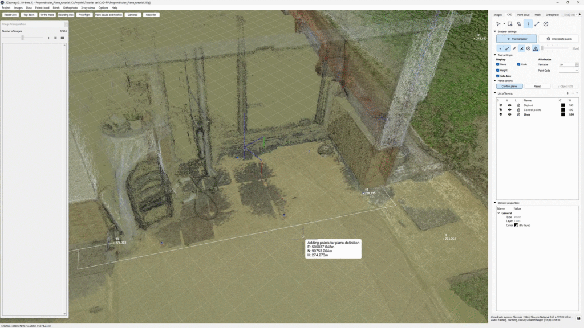Click the Bounding Box button
This screenshot has width=584, height=328.
66,15
